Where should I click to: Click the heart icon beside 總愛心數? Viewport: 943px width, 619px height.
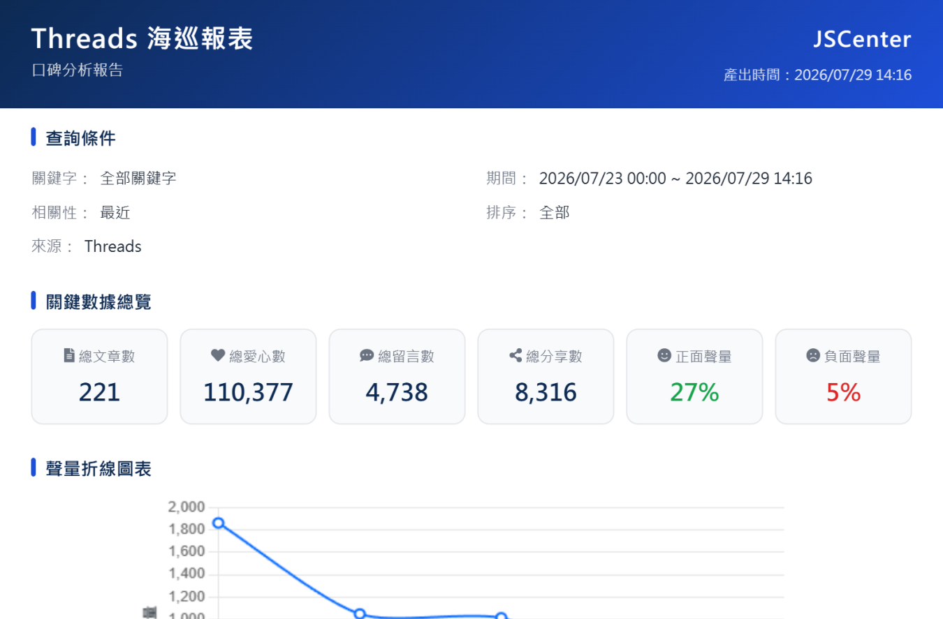(x=218, y=356)
